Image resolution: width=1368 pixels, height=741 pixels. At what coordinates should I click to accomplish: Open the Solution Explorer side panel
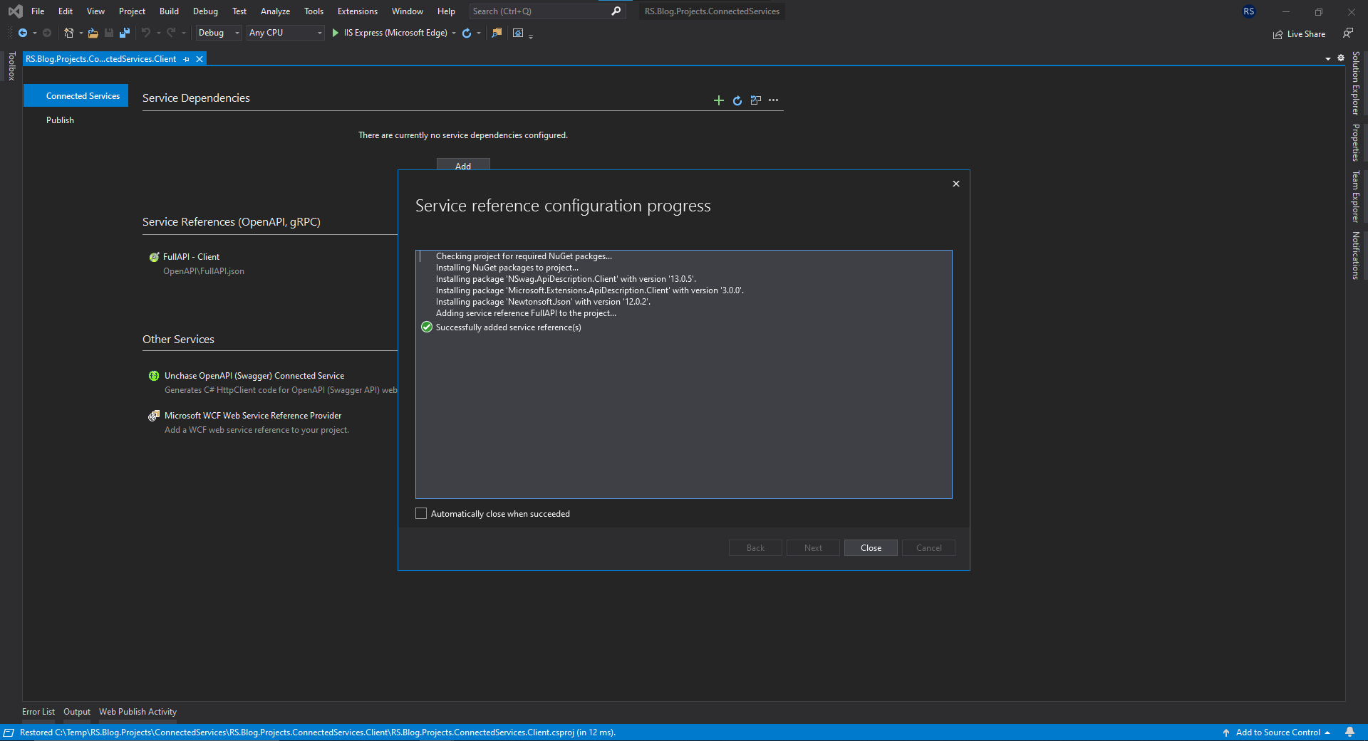pyautogui.click(x=1356, y=83)
